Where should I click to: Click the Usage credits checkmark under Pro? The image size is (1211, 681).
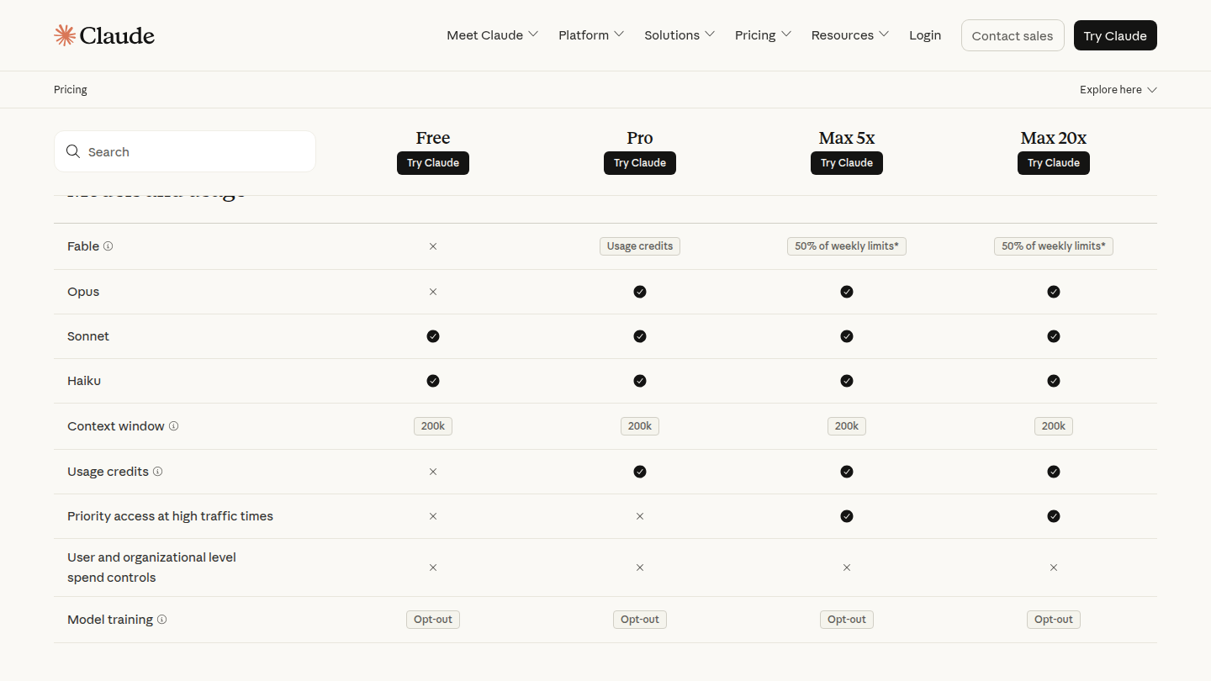[x=640, y=472]
